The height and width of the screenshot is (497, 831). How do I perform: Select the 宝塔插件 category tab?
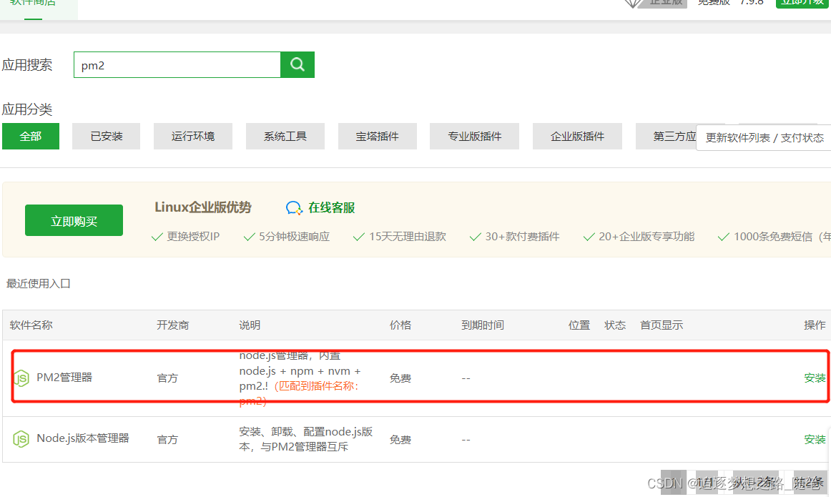point(378,136)
